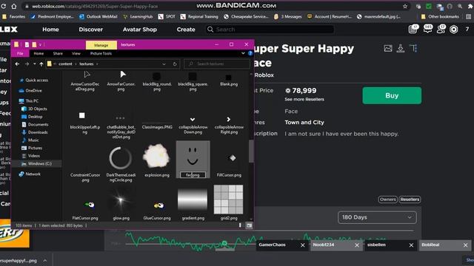This screenshot has width=474, height=266.
Task: Click the image icon beside item title
Action: point(388,48)
